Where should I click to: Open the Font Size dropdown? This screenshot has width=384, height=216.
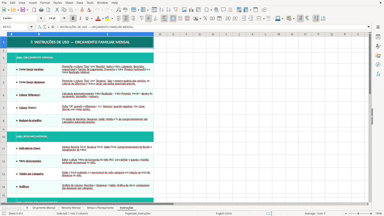point(64,19)
